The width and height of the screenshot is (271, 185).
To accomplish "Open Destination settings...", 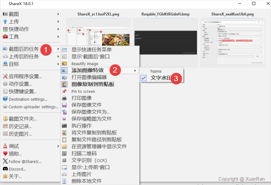I will 28,99.
